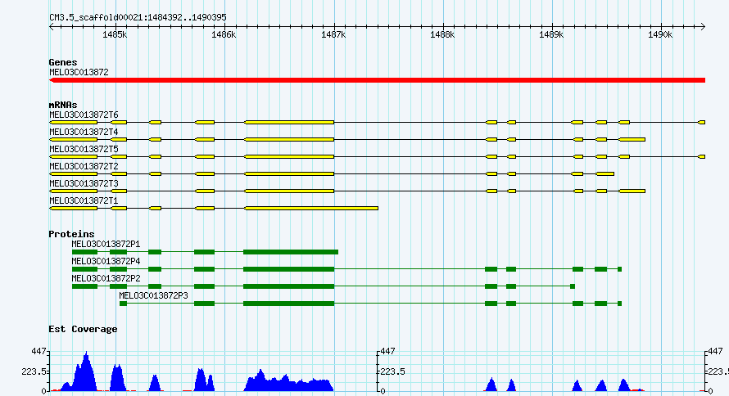
Task: Click the 1486k ruler label
Action: tap(224, 35)
